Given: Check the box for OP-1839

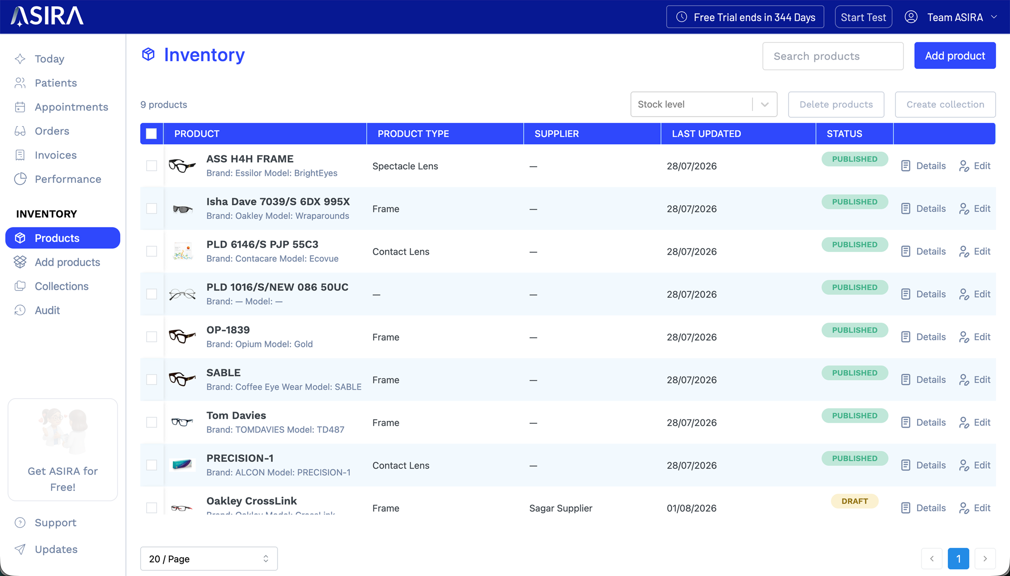Looking at the screenshot, I should pos(151,337).
